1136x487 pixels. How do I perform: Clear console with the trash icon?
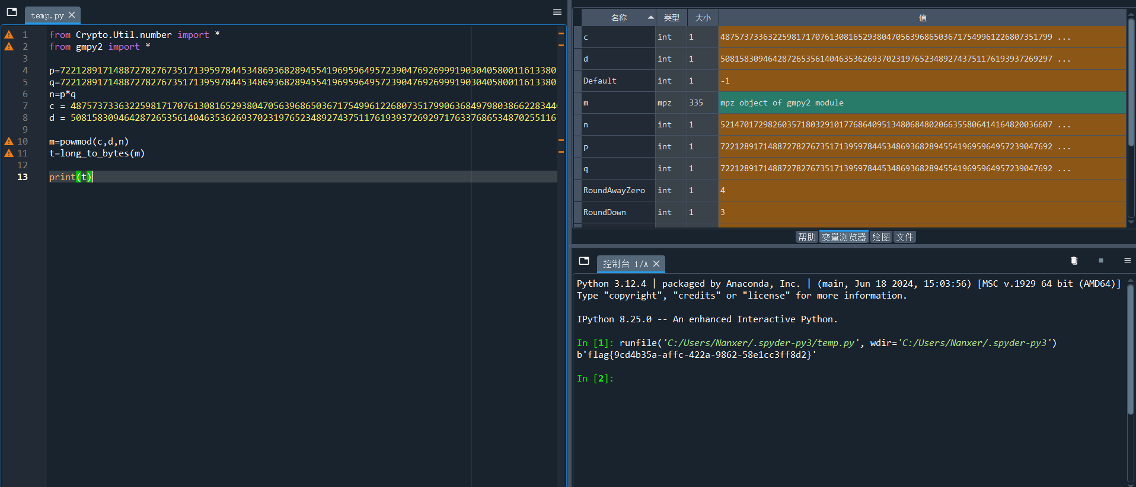point(1074,261)
